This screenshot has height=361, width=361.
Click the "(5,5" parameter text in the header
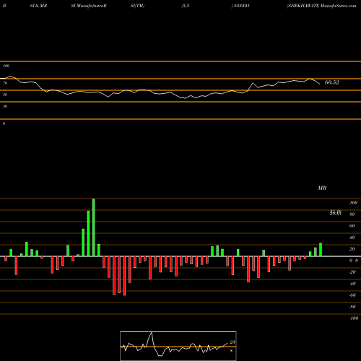click(186, 6)
